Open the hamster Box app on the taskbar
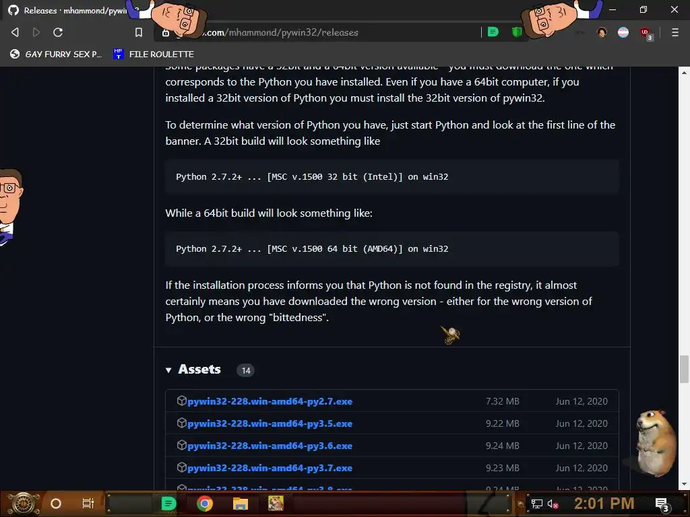Screen dimensions: 690x517 276,504
